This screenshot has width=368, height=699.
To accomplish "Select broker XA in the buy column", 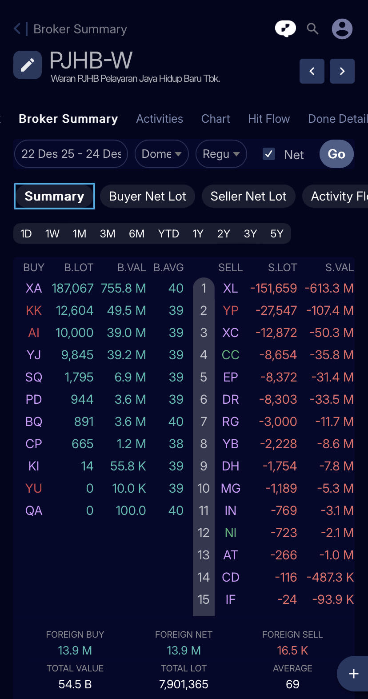I will 34,288.
